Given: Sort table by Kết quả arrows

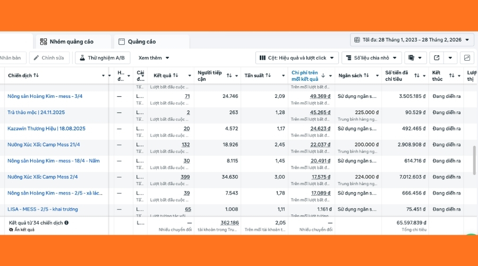Looking at the screenshot, I should [175, 76].
